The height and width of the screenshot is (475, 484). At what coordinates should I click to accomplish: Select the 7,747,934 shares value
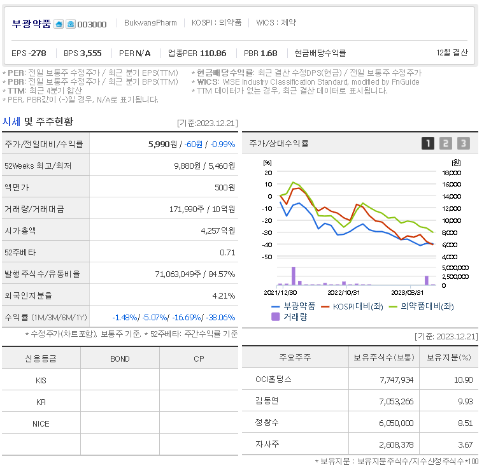[396, 380]
